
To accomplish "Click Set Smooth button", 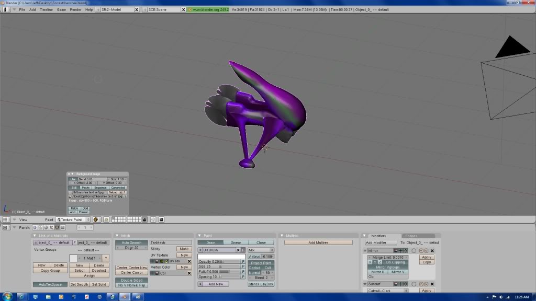I will pos(79,284).
